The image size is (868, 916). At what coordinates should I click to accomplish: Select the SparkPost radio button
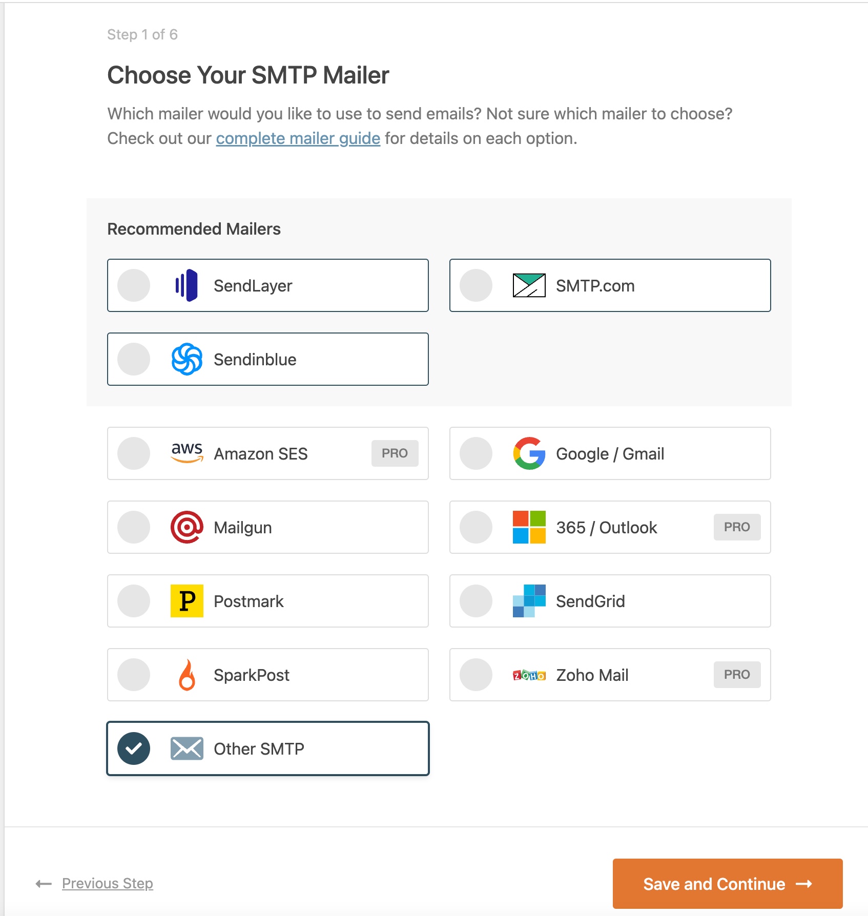134,675
